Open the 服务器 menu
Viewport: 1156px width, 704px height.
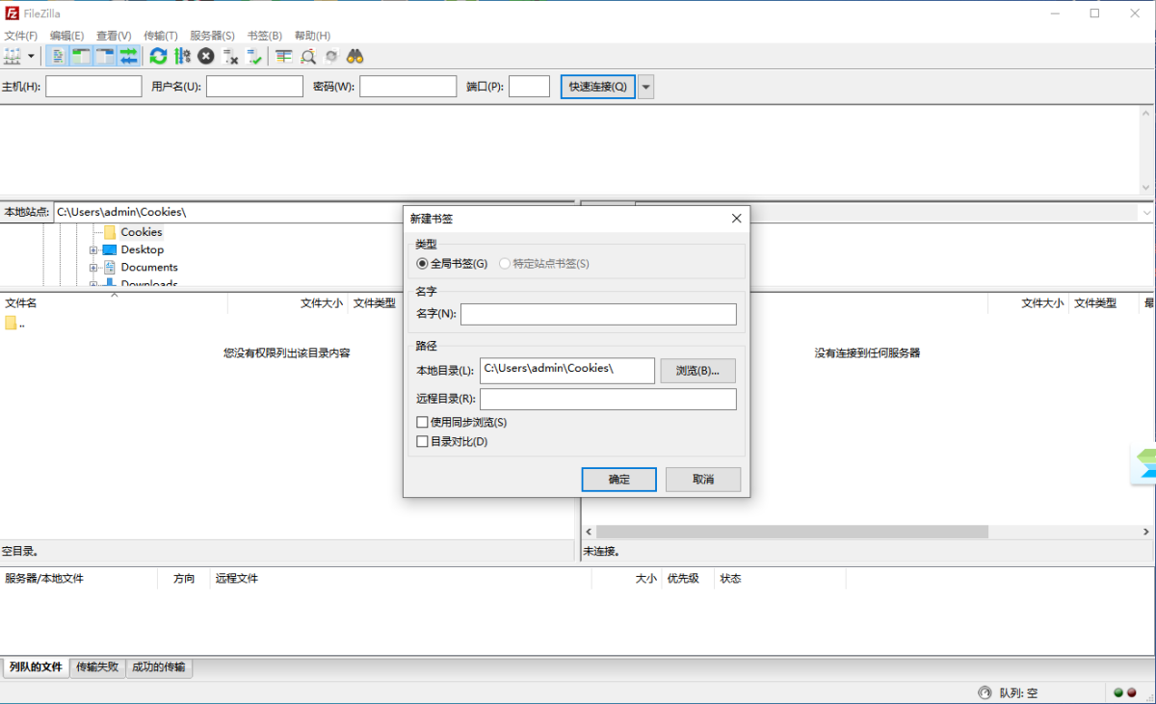coord(213,35)
